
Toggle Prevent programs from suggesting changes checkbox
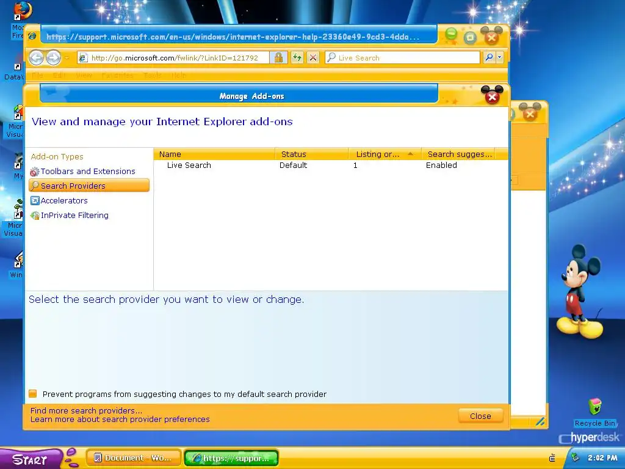point(33,394)
